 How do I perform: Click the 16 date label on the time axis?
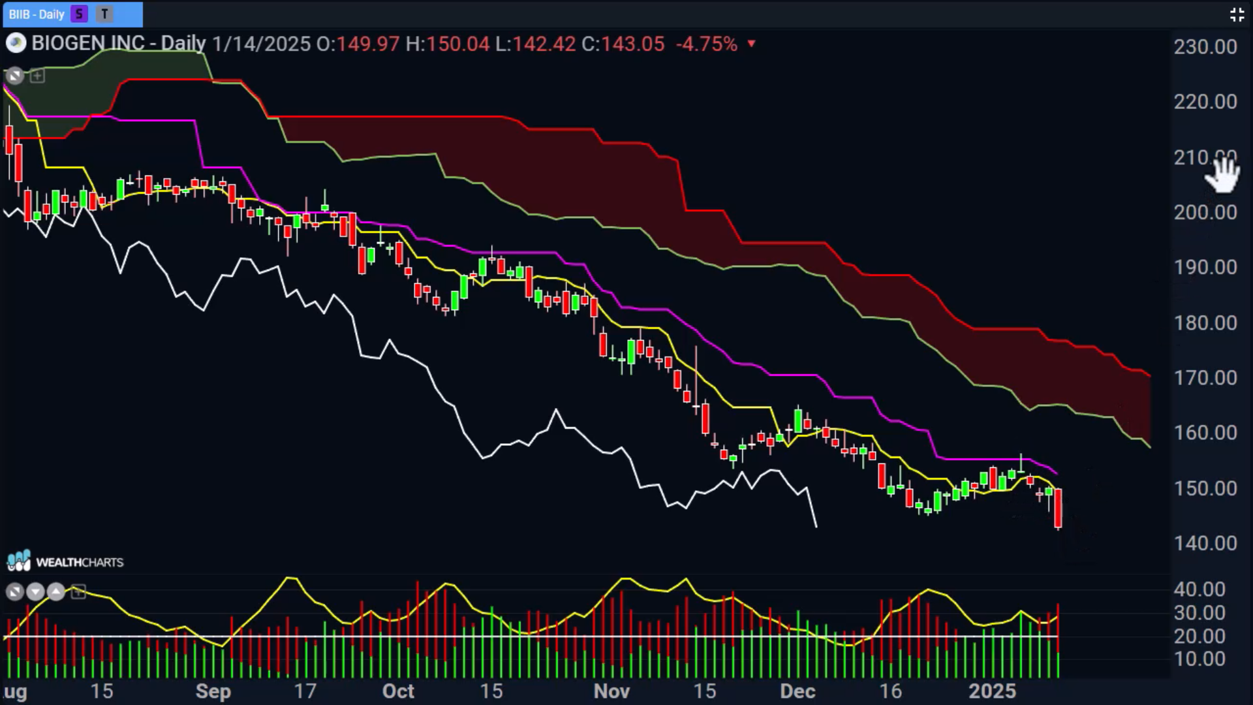coord(890,691)
